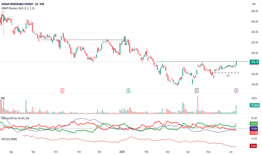Click the 162 support level annotation
The width and height of the screenshot is (262, 155).
(228, 76)
